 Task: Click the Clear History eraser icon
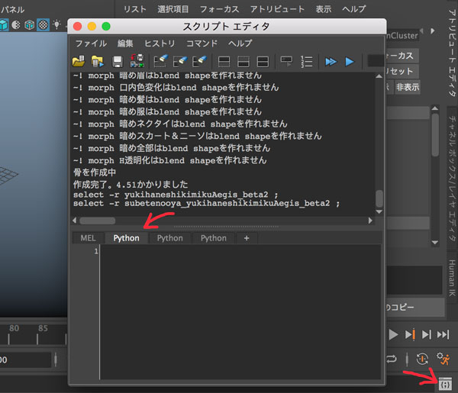[161, 61]
